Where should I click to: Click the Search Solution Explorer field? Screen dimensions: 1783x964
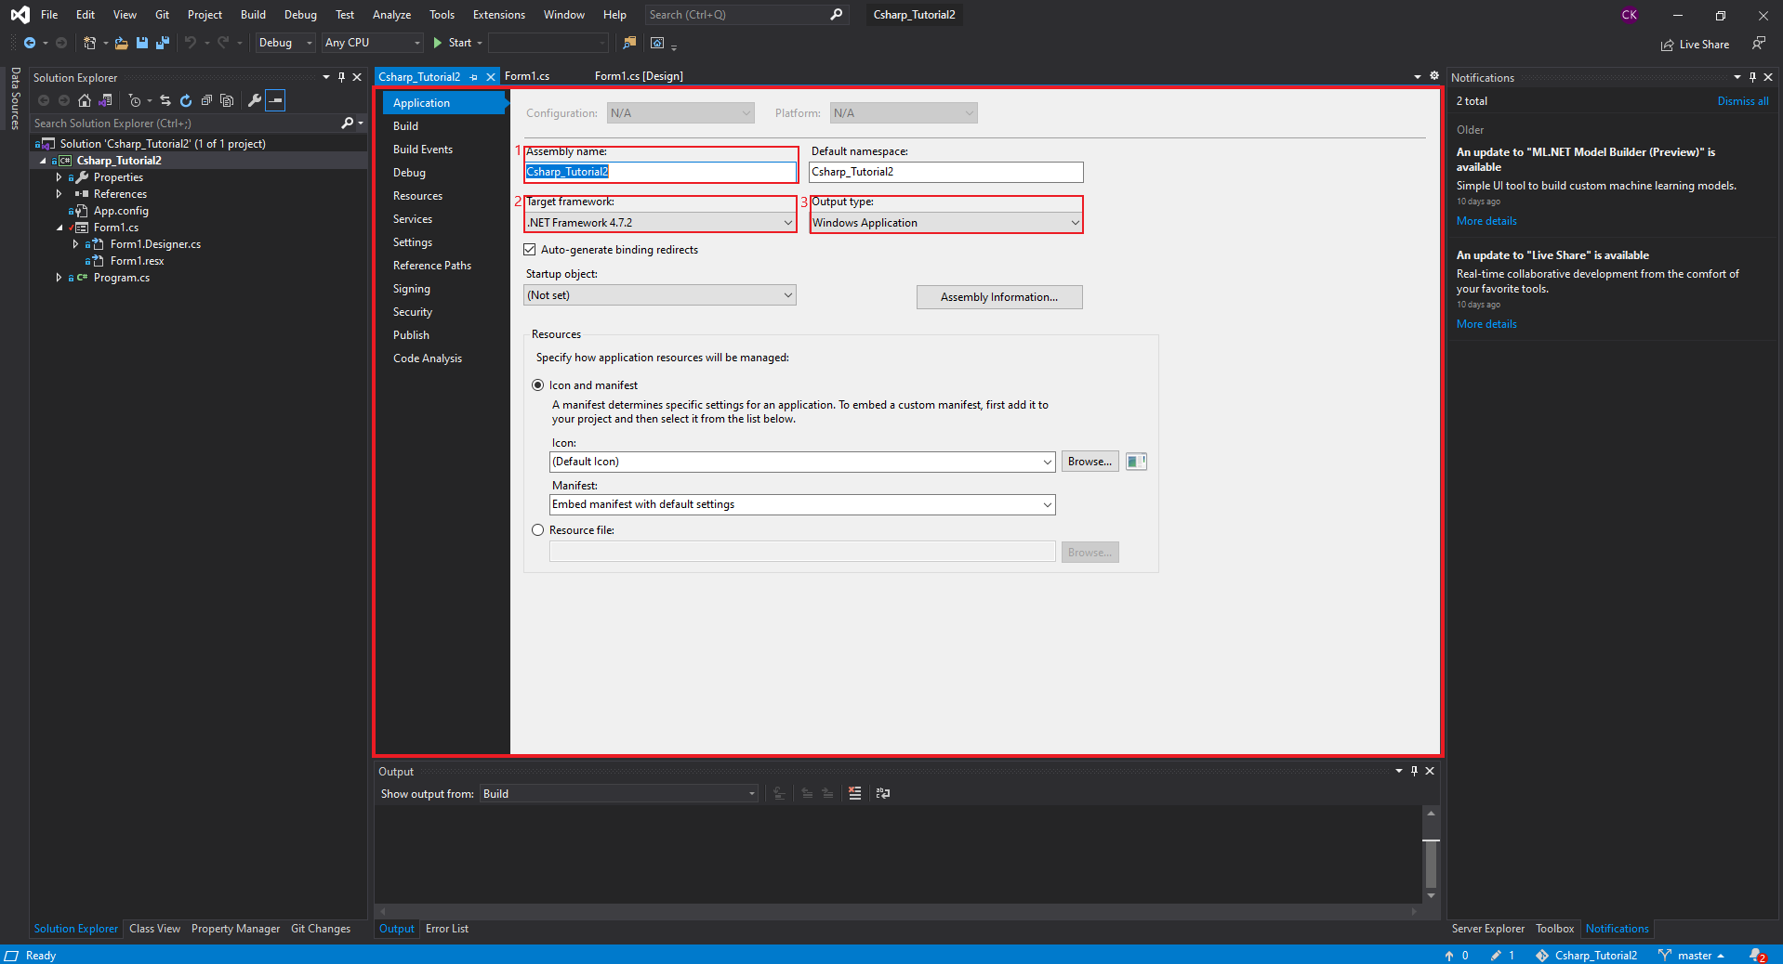point(186,124)
